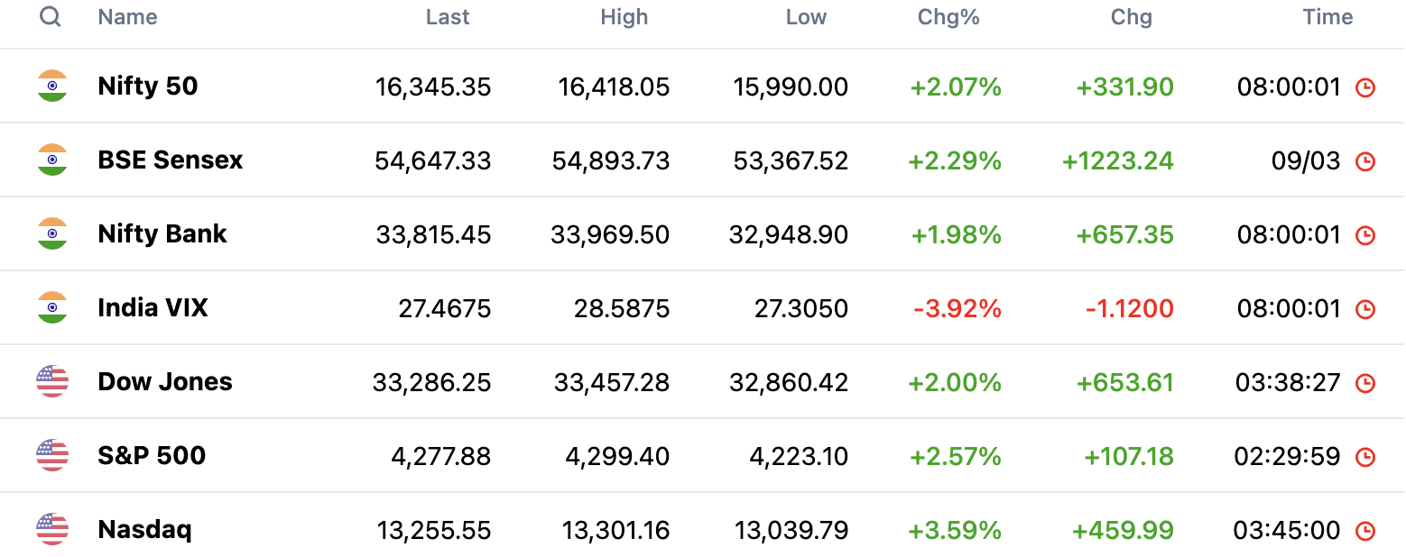
Task: Click the India flag beside Nifty Bank
Action: (x=52, y=233)
